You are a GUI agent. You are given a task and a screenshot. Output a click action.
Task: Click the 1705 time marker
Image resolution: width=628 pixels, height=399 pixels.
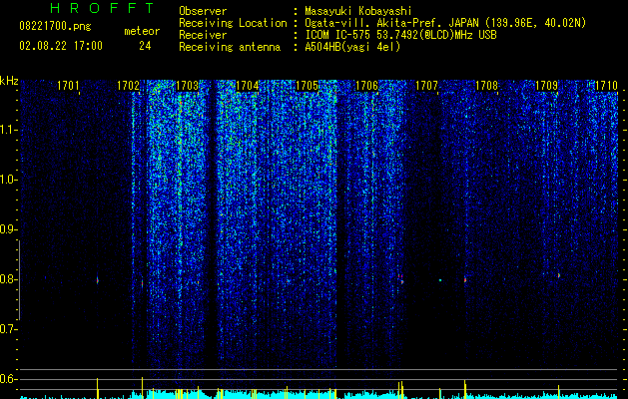(307, 86)
